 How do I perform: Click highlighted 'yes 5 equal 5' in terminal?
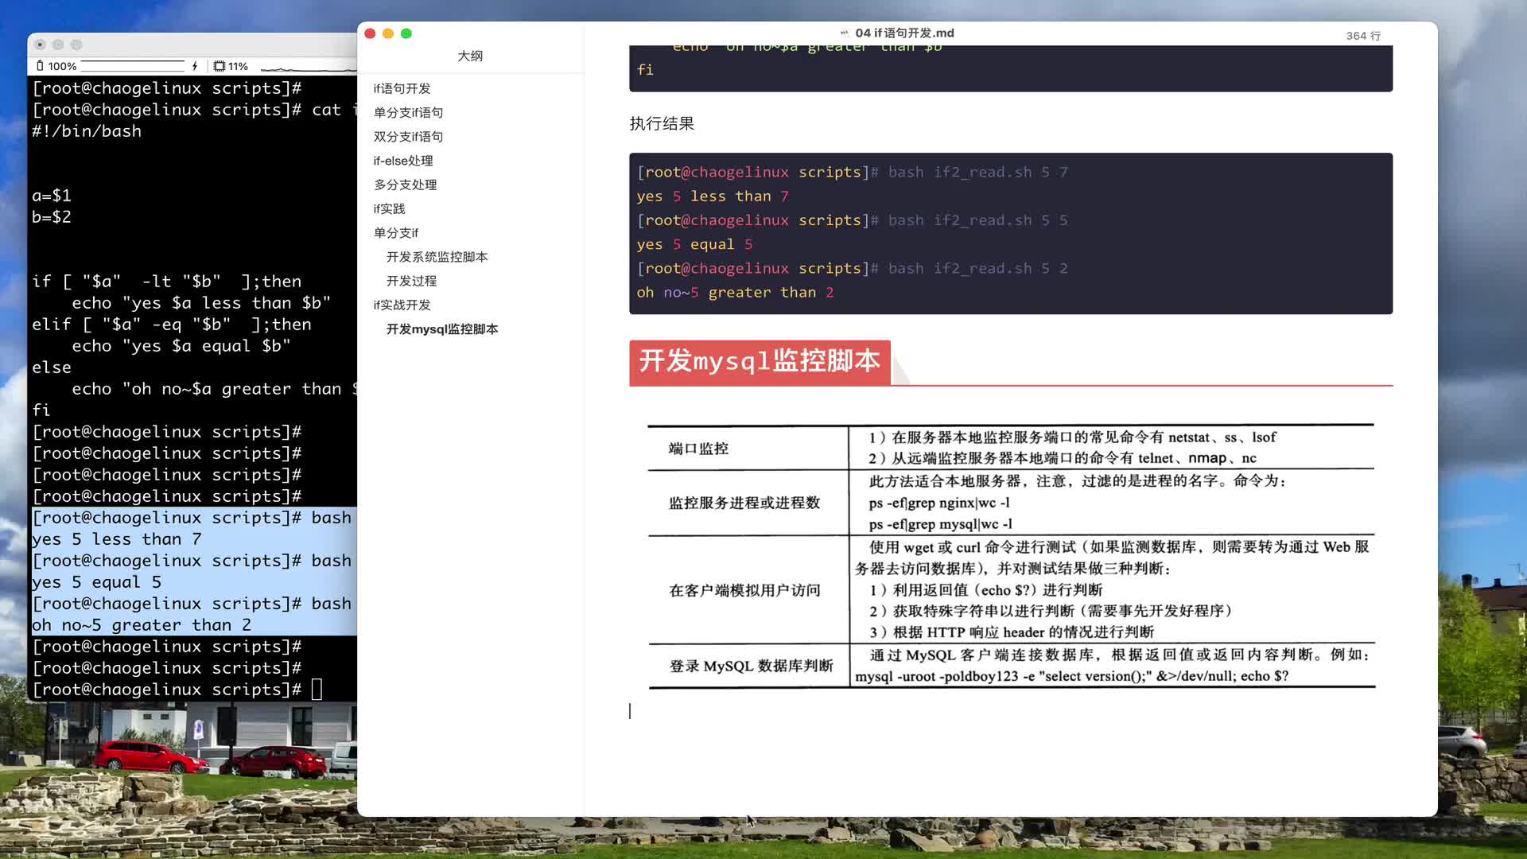coord(97,582)
